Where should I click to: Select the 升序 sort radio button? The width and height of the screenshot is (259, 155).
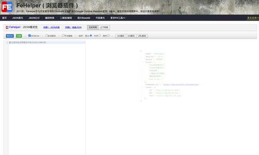[100, 36]
